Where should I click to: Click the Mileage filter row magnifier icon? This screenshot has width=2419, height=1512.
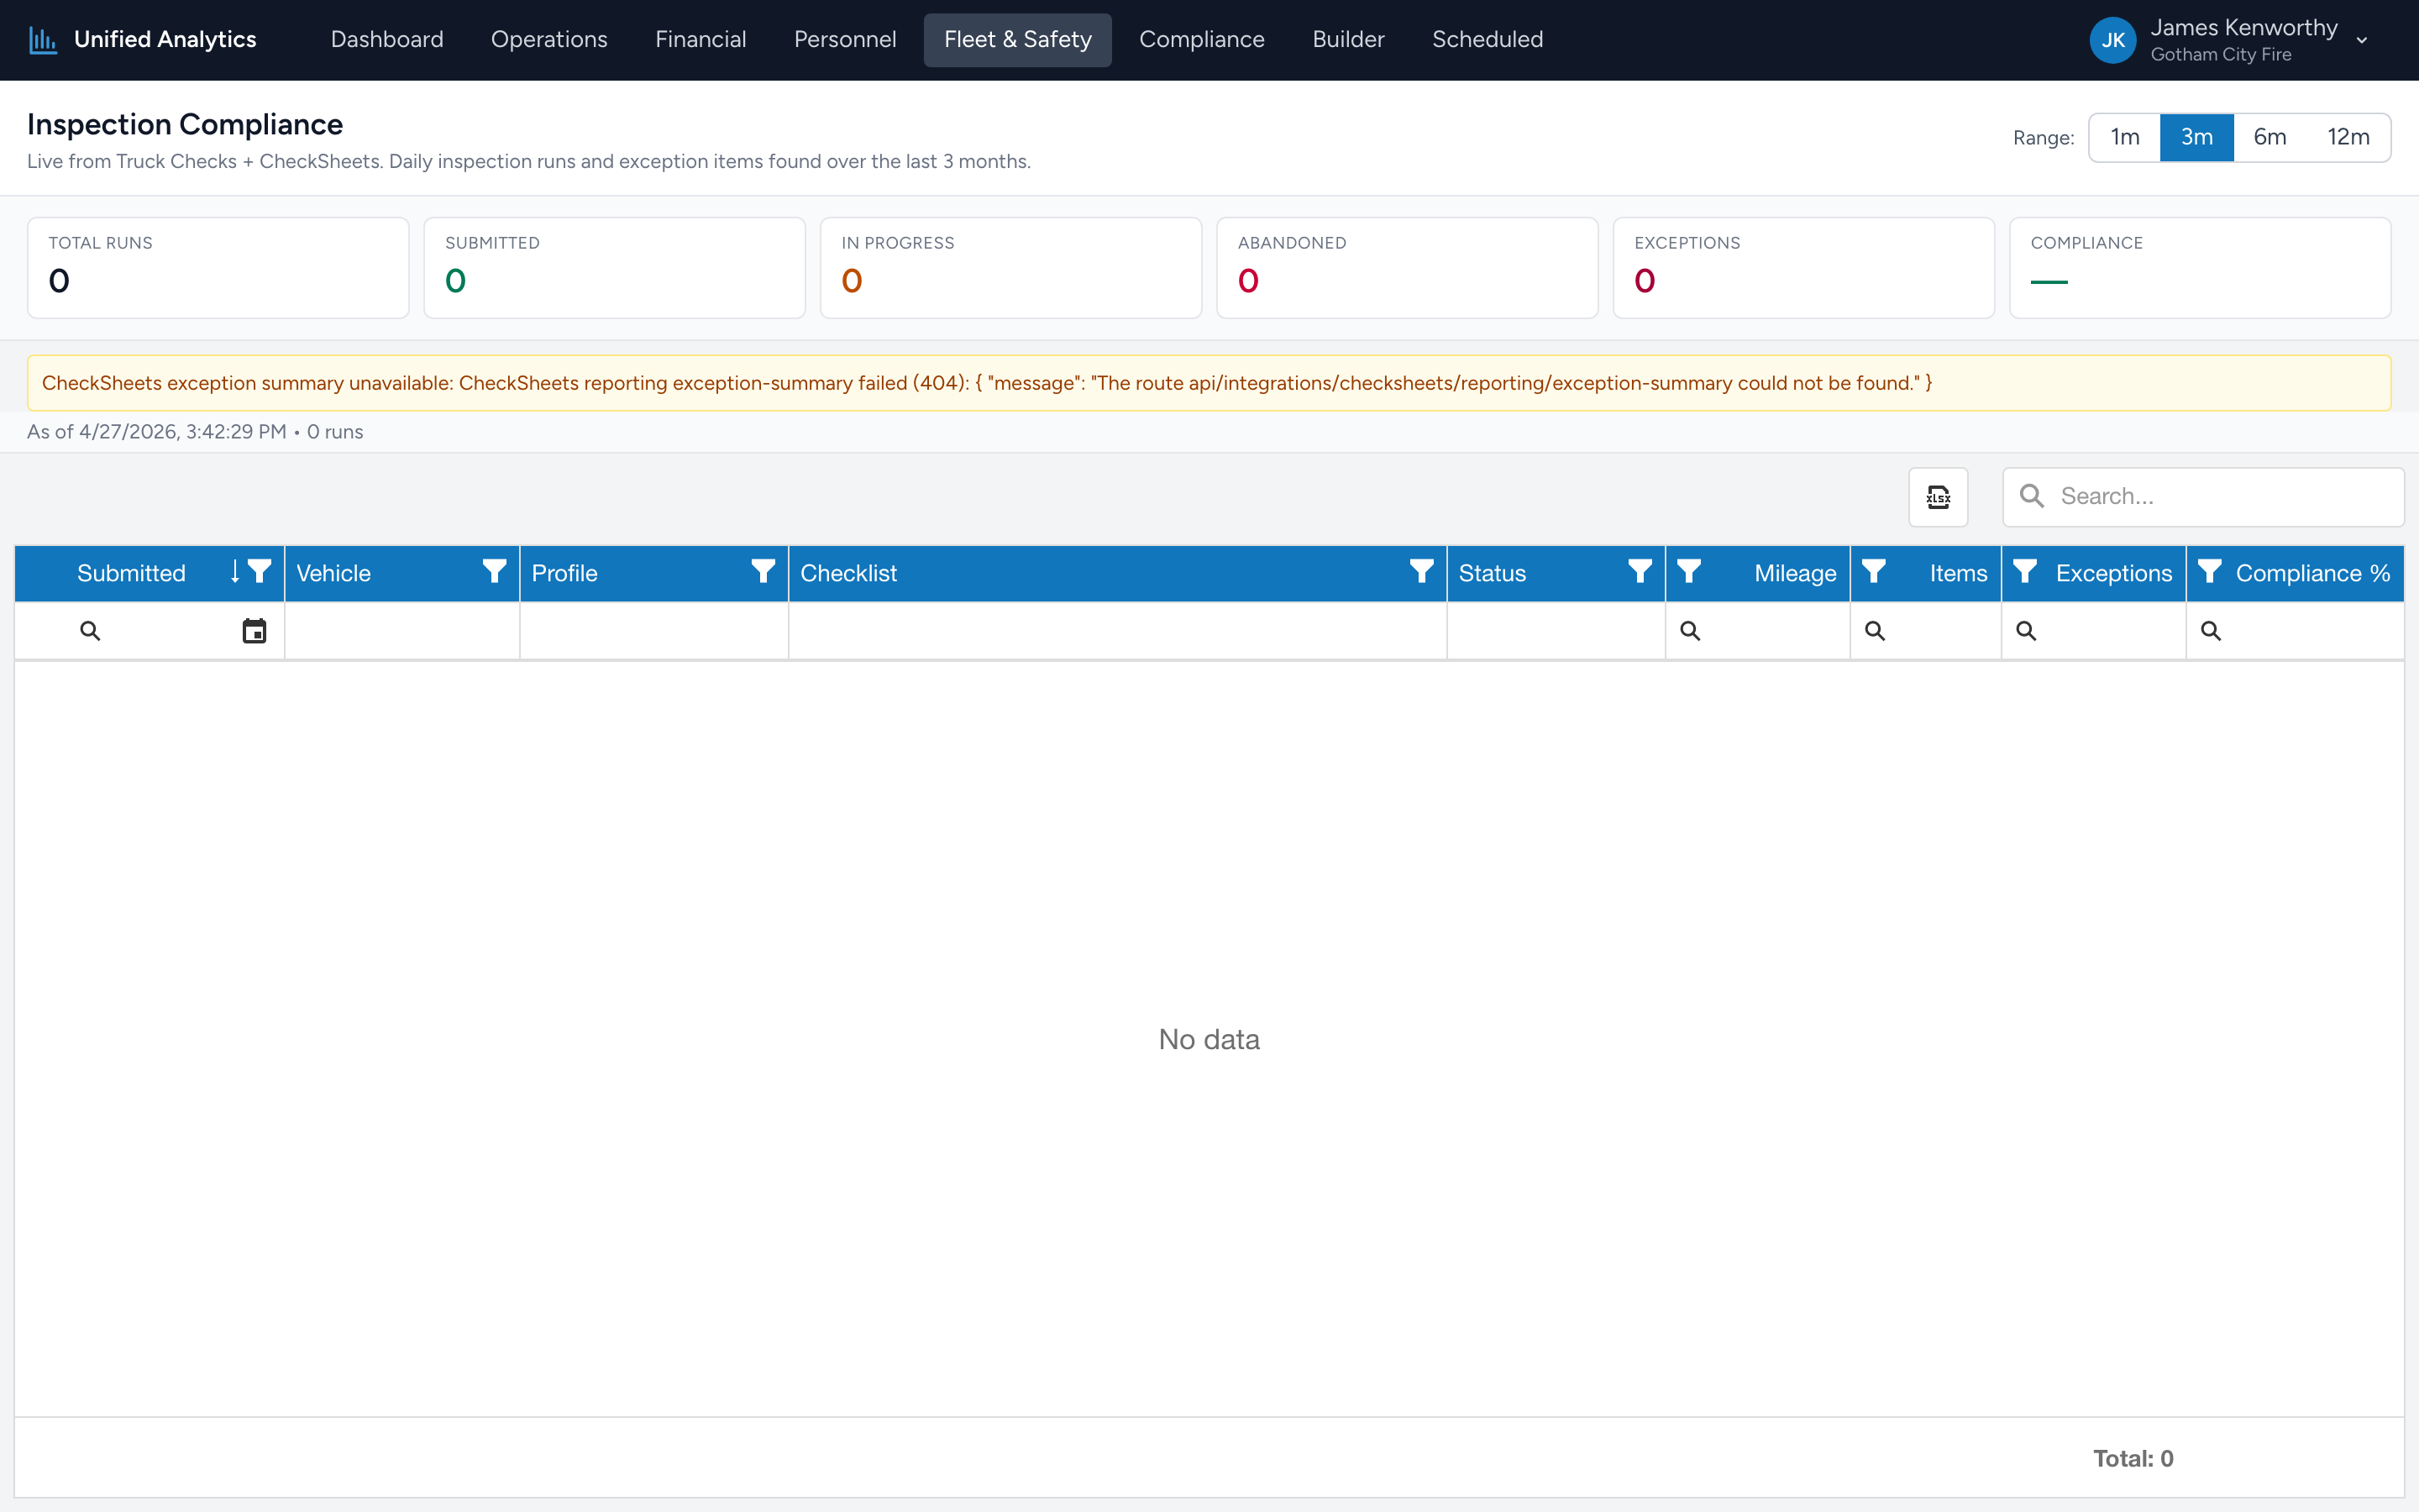click(x=1690, y=631)
